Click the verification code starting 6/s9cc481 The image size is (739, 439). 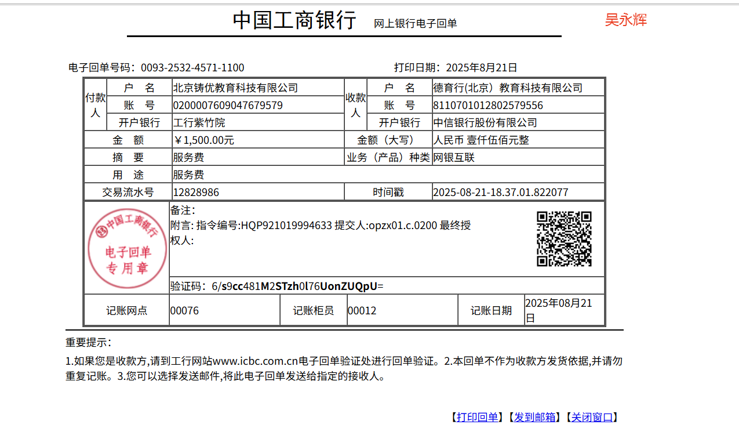[x=297, y=286]
